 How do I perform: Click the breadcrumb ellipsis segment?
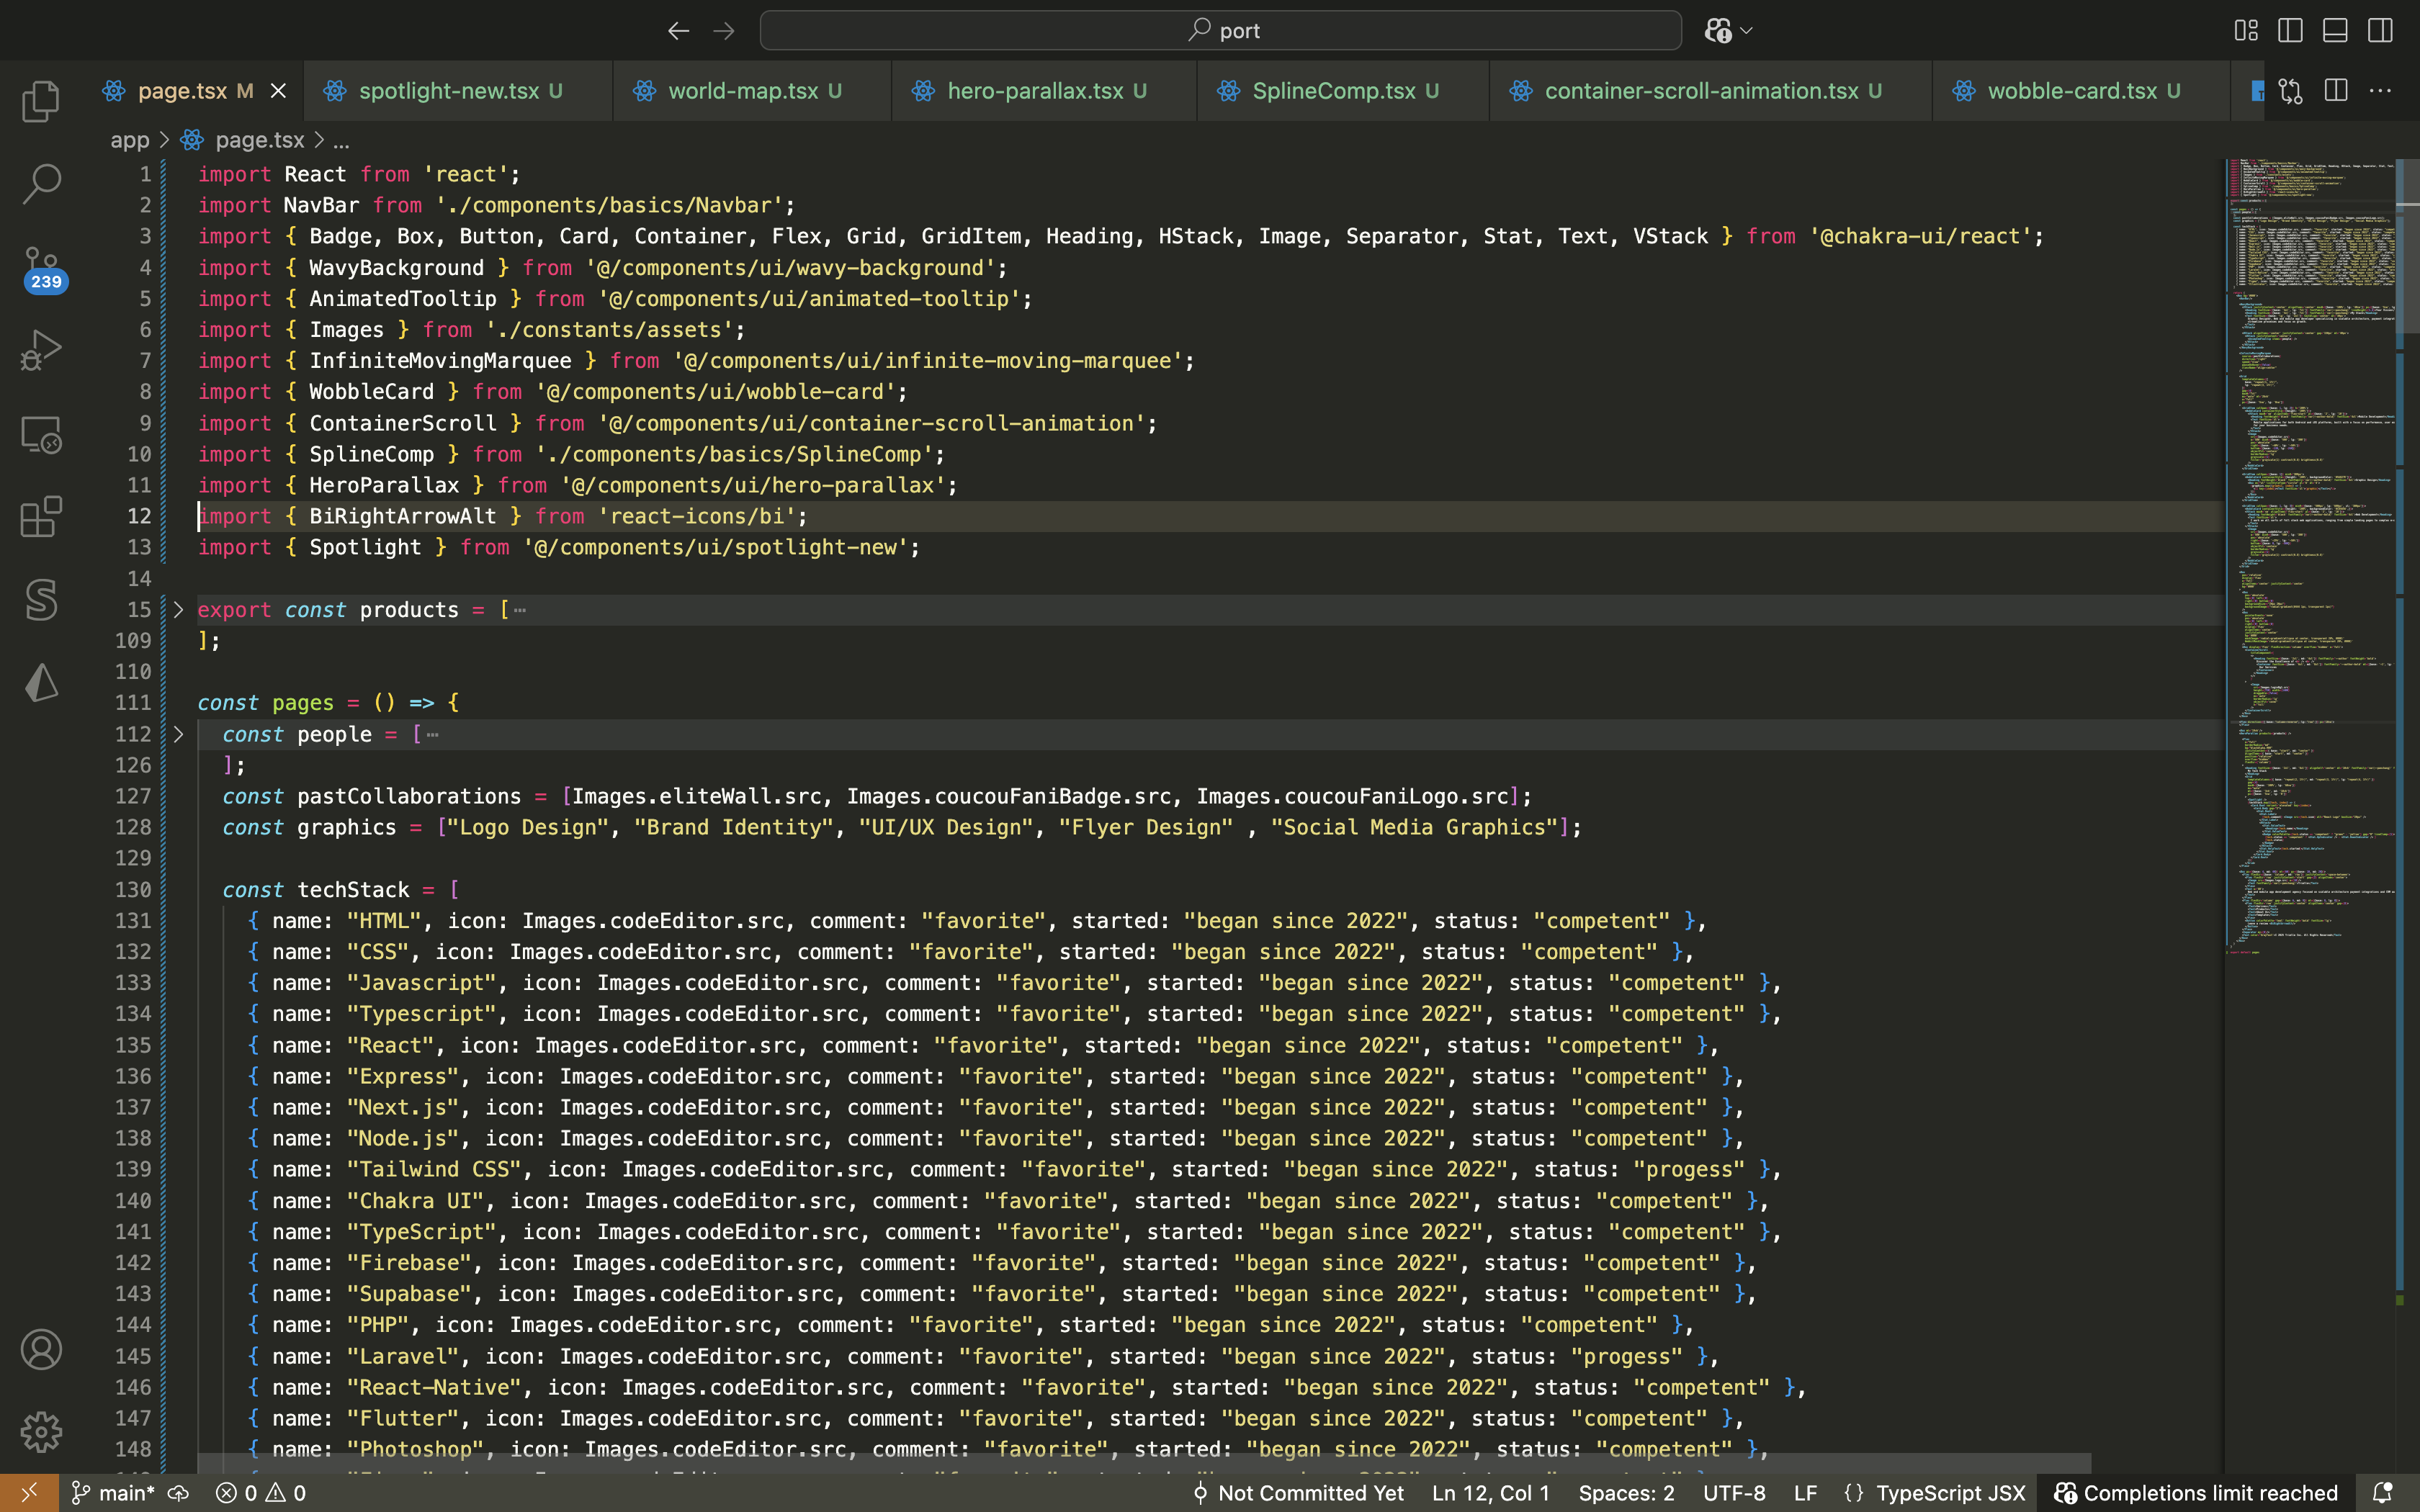[341, 140]
